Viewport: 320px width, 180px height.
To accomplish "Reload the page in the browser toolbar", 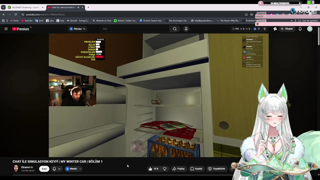I will point(15,14).
